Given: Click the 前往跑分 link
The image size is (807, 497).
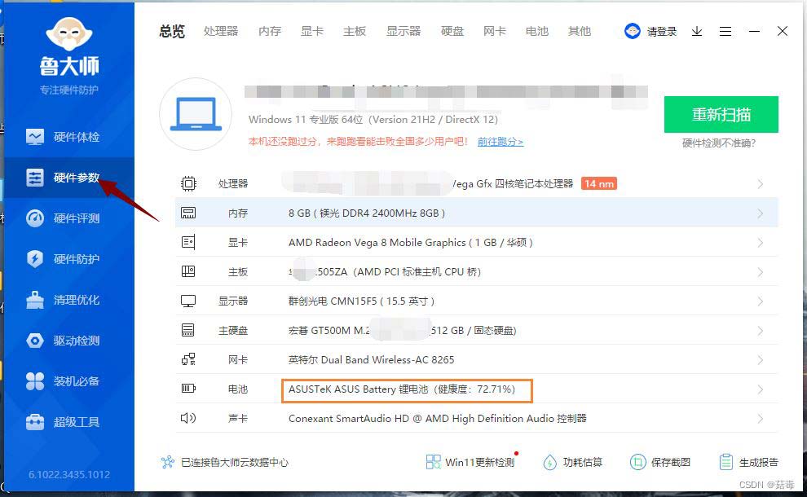Looking at the screenshot, I should click(501, 142).
